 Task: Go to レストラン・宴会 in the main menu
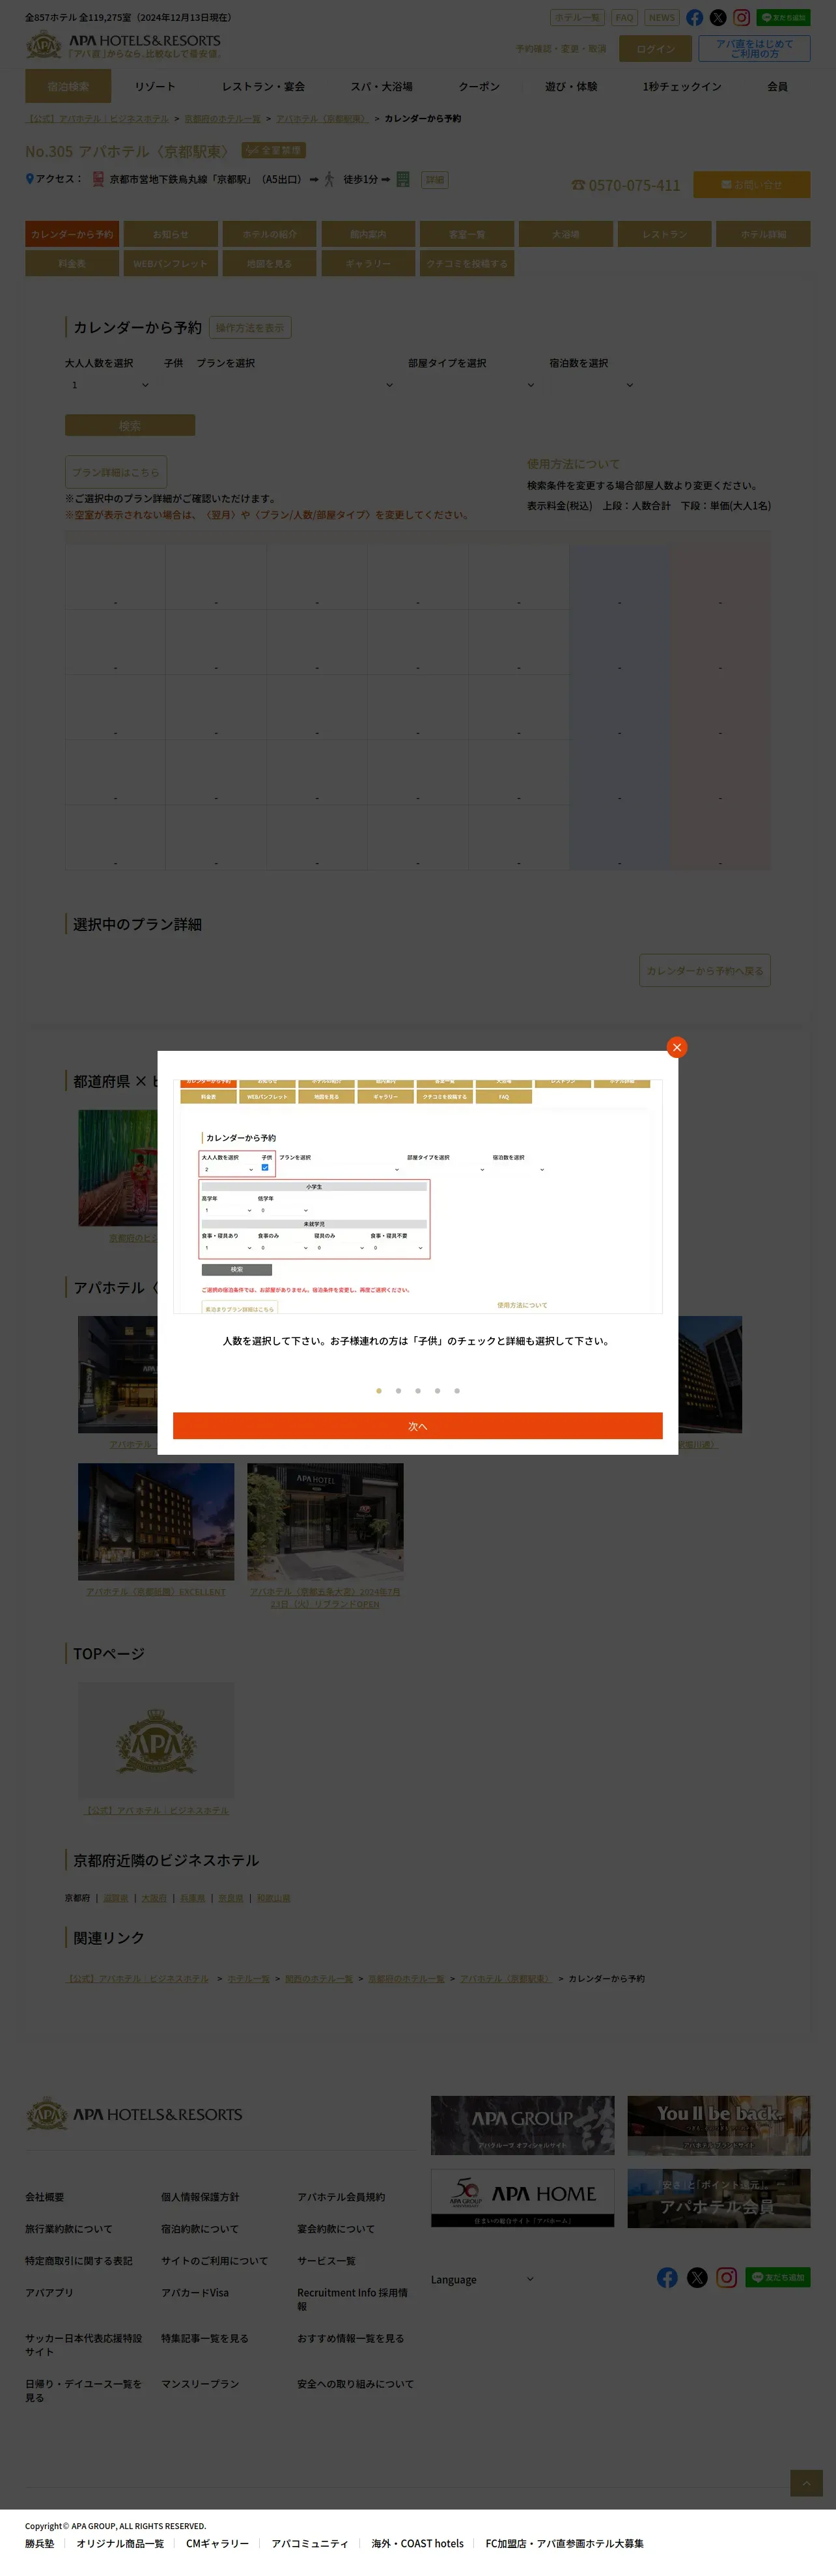(x=264, y=86)
